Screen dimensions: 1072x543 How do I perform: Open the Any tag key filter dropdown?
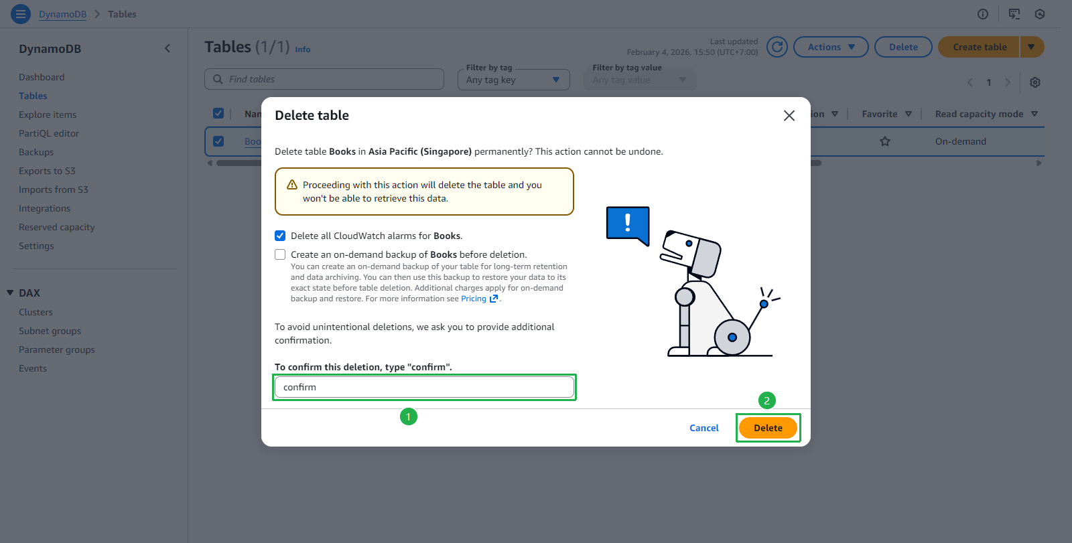pos(514,80)
